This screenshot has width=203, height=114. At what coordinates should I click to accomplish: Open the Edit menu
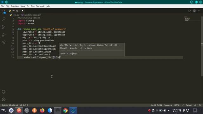point(7,6)
